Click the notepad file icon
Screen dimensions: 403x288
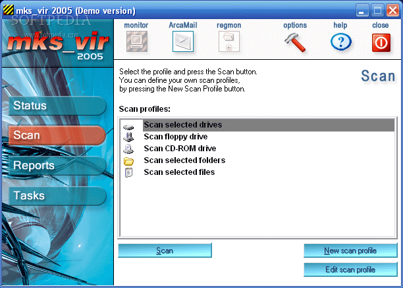point(128,172)
